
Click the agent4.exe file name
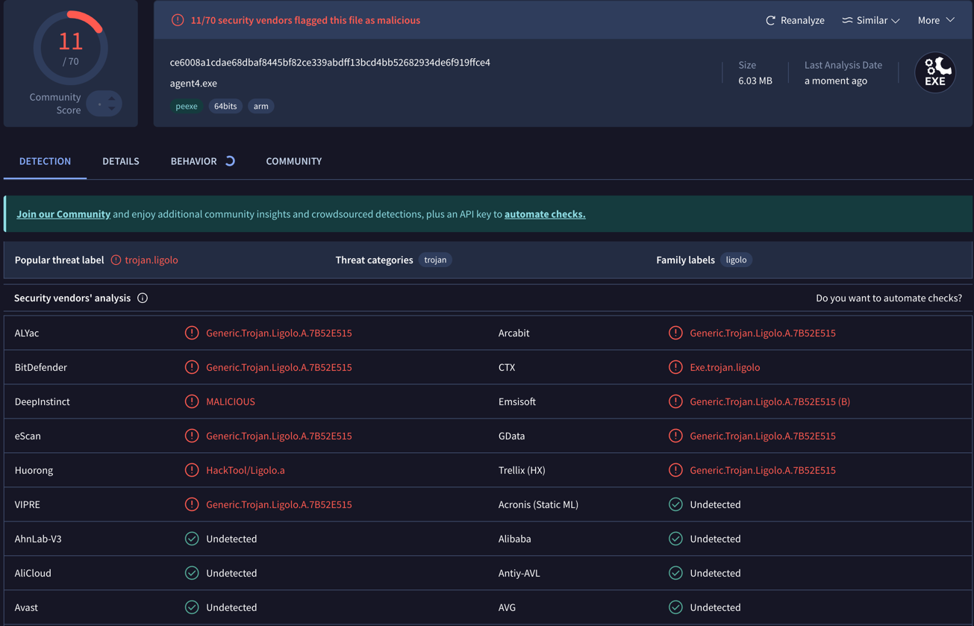point(193,84)
